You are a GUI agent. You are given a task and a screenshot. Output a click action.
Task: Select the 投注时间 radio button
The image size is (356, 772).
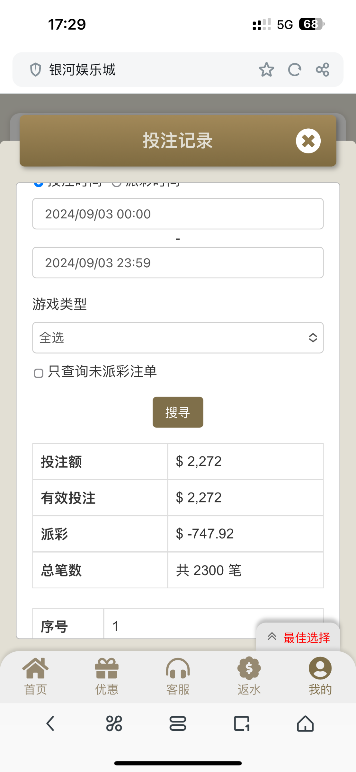coord(39,184)
